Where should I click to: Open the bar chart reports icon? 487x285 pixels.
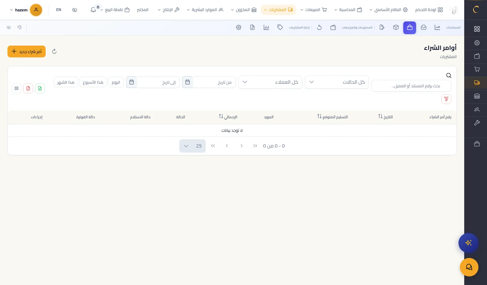click(x=266, y=27)
